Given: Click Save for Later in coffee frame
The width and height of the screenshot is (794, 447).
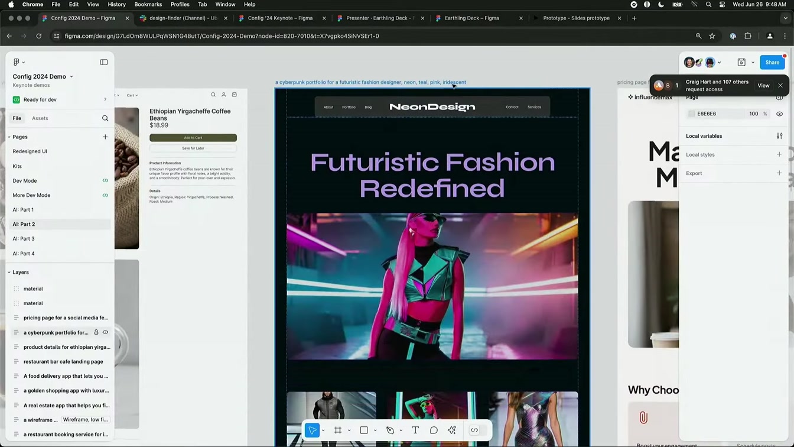Looking at the screenshot, I should pos(193,148).
